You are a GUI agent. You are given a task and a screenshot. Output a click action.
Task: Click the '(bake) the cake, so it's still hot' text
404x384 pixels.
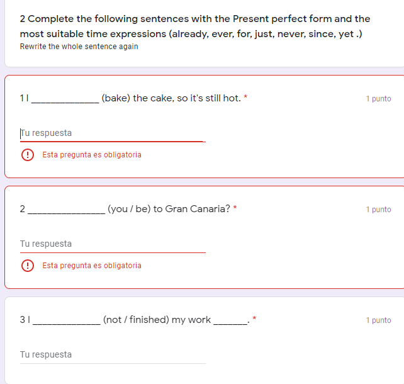pos(171,98)
